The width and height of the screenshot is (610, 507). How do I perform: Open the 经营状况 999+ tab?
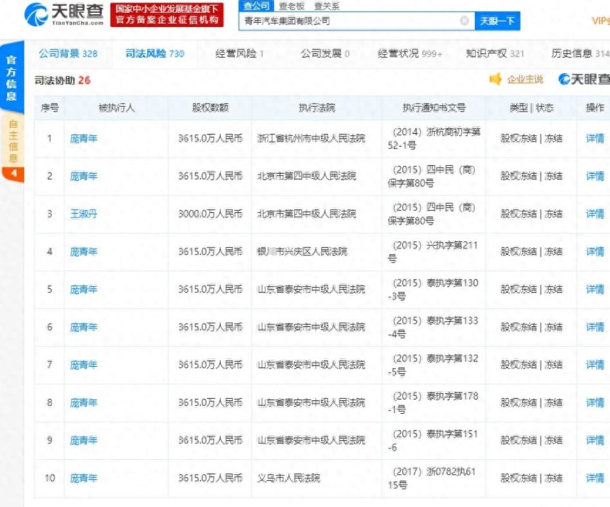click(x=409, y=53)
